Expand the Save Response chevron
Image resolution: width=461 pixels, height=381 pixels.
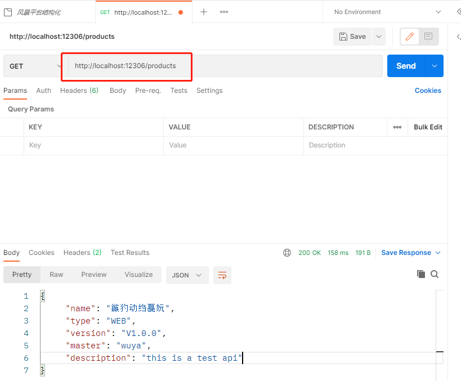pyautogui.click(x=438, y=253)
